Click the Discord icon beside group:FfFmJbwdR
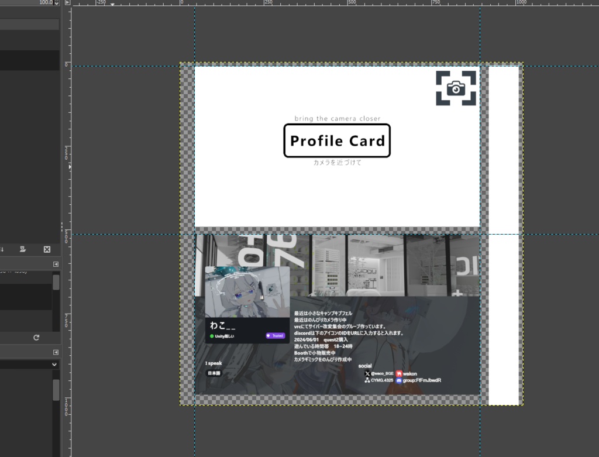 click(399, 380)
